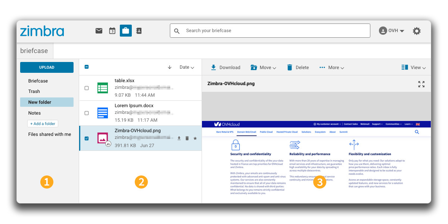Click the Delete trash icon in the toolbar
448x224 pixels.
290,67
